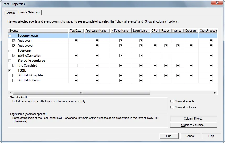225x143 pixels.
Task: Uncheck Writes for Audit Logout
Action: pos(178,46)
